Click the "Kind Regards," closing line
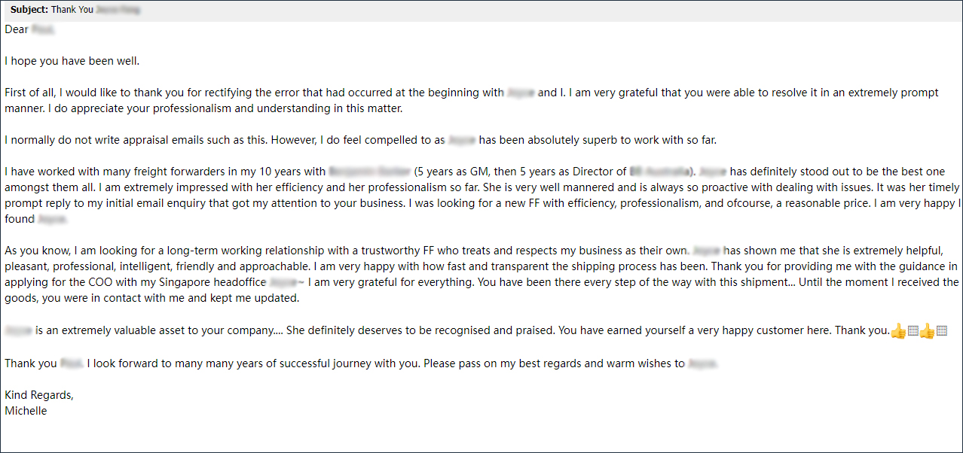Screen dimensions: 963x453 click(x=39, y=395)
